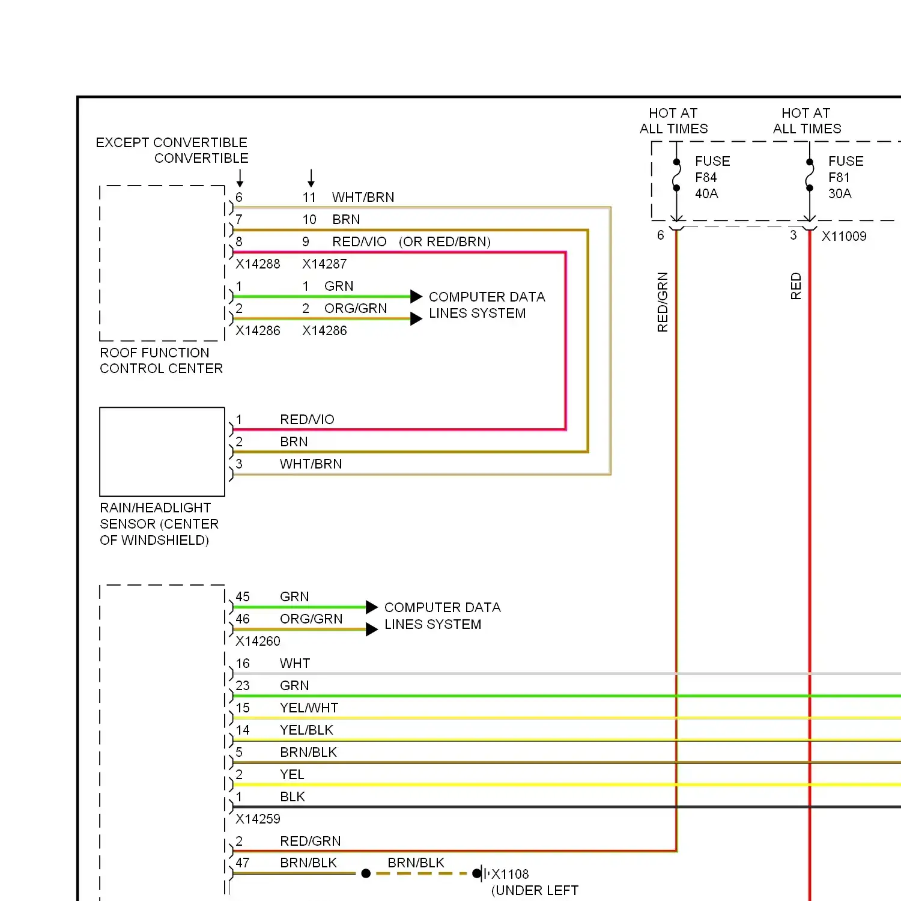Click connector label X11009
This screenshot has height=901, width=901.
point(844,236)
